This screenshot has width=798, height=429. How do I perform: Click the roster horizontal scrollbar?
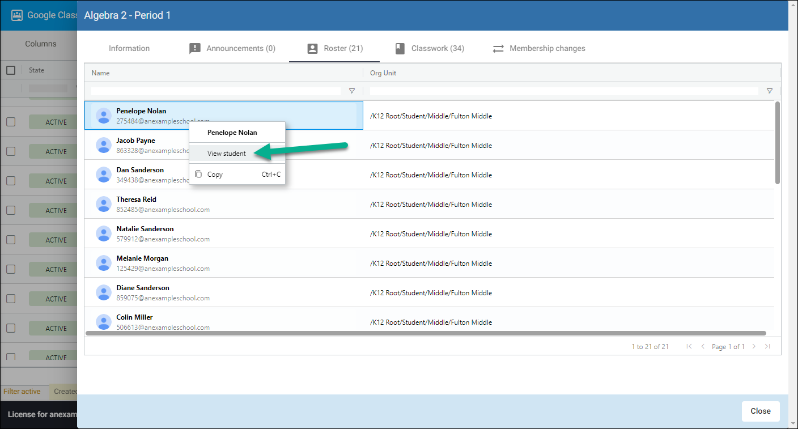[x=426, y=333]
